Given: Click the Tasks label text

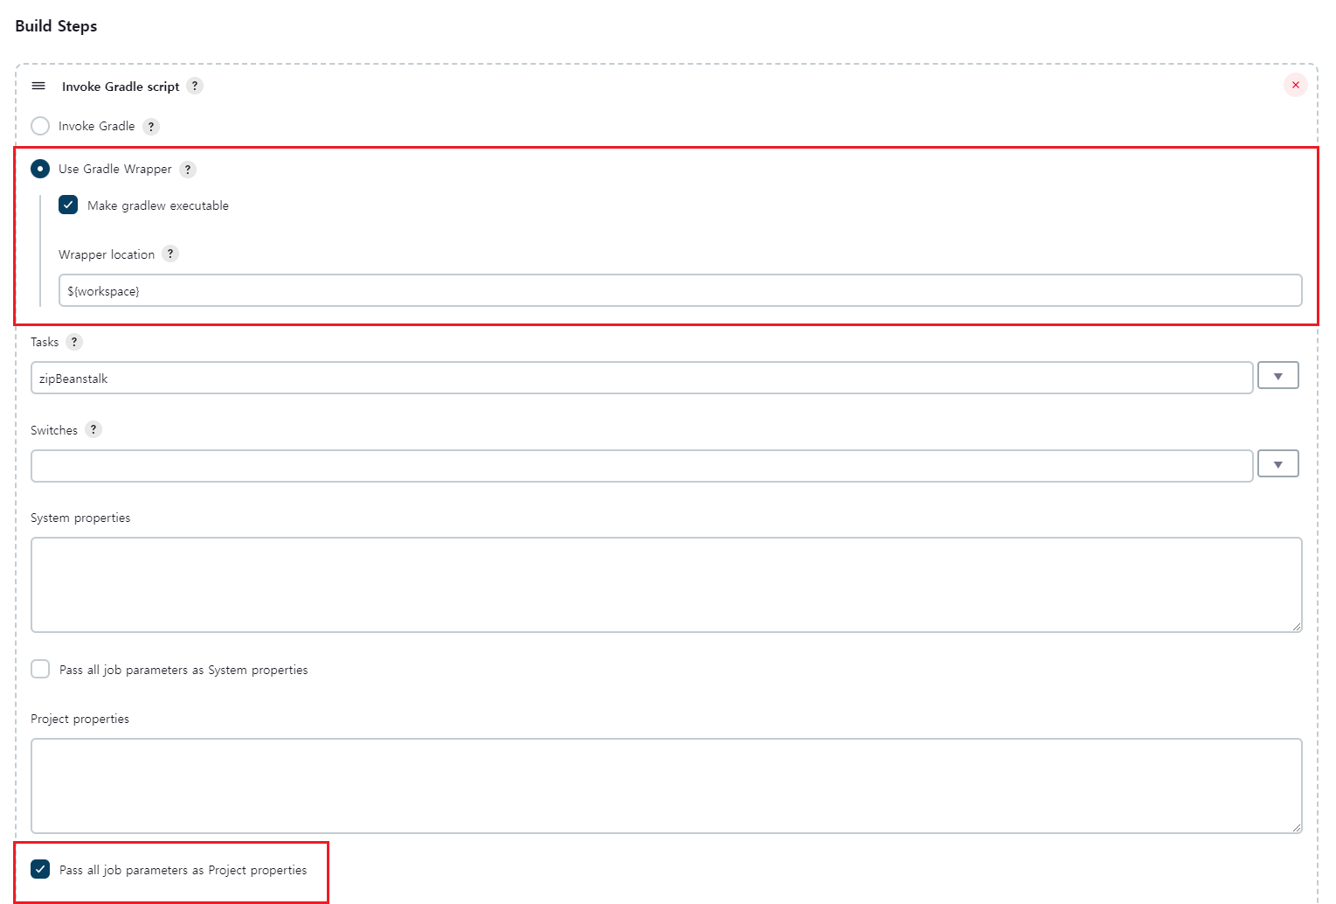Looking at the screenshot, I should tap(45, 342).
